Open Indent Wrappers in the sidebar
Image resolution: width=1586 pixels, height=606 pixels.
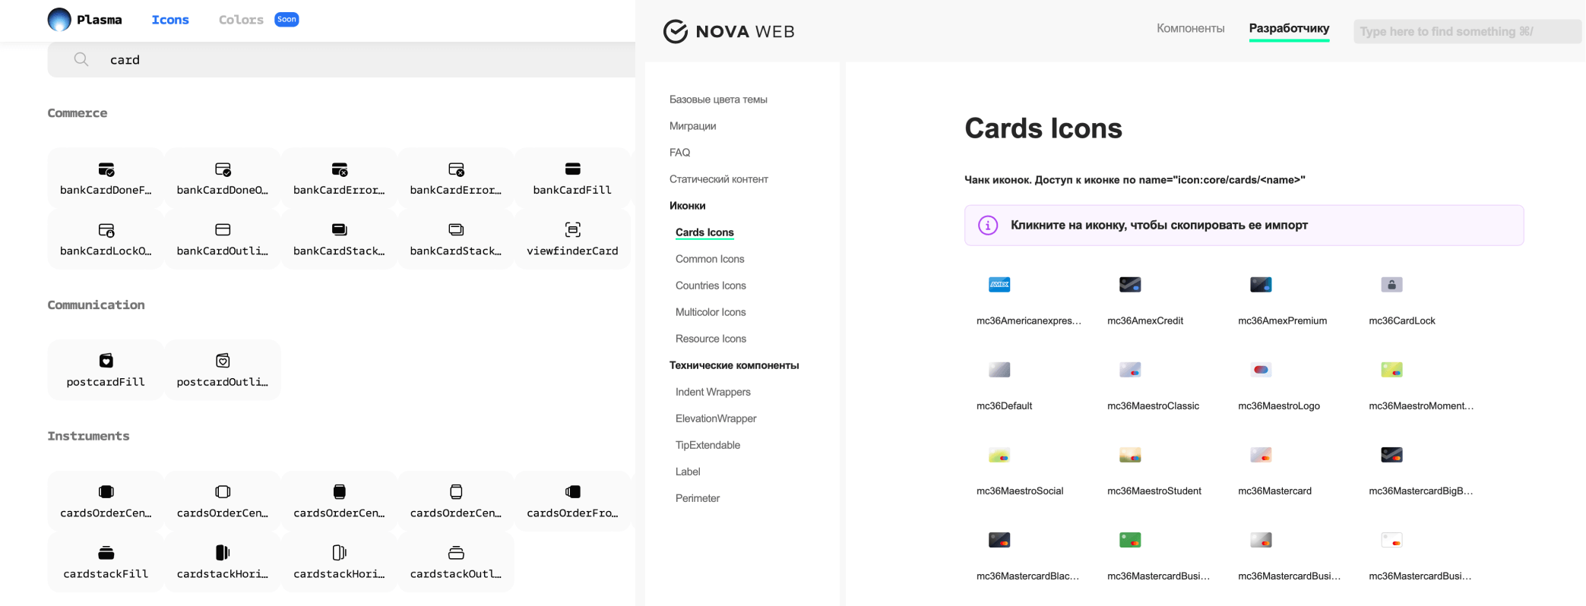tap(713, 392)
